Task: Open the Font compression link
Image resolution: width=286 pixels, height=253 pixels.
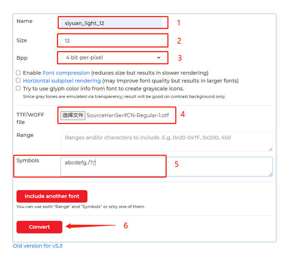Action: [66, 73]
